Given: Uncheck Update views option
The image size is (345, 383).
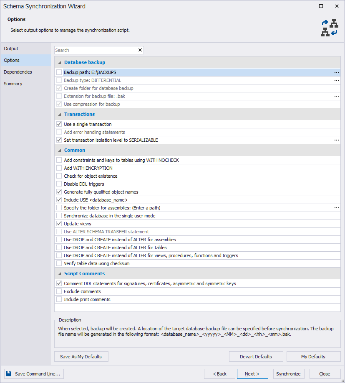Looking at the screenshot, I should click(59, 224).
